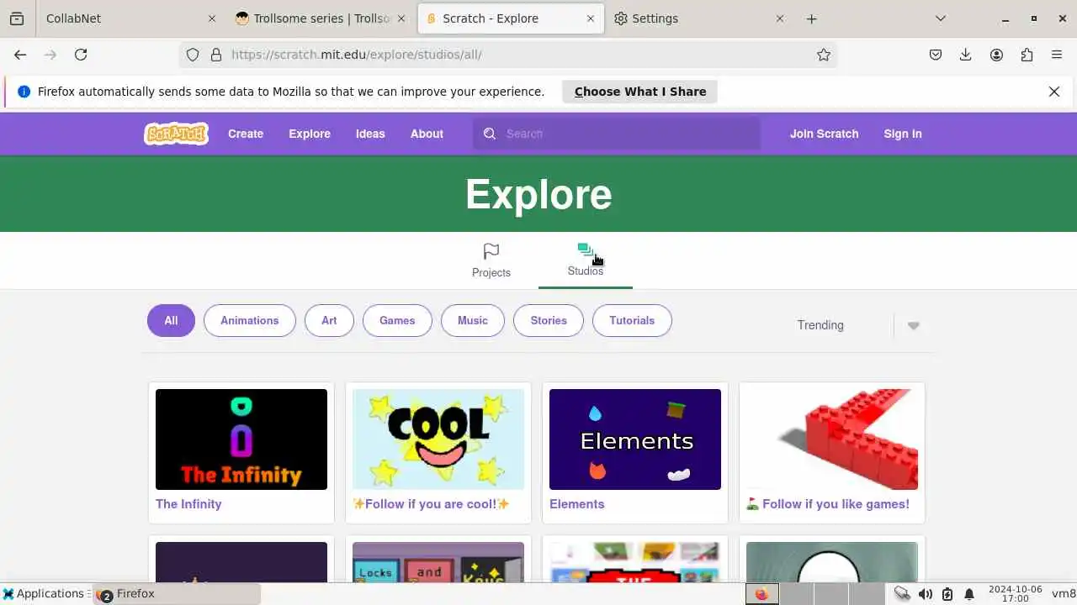Close the Settings tab
Image resolution: width=1077 pixels, height=605 pixels.
(x=780, y=18)
